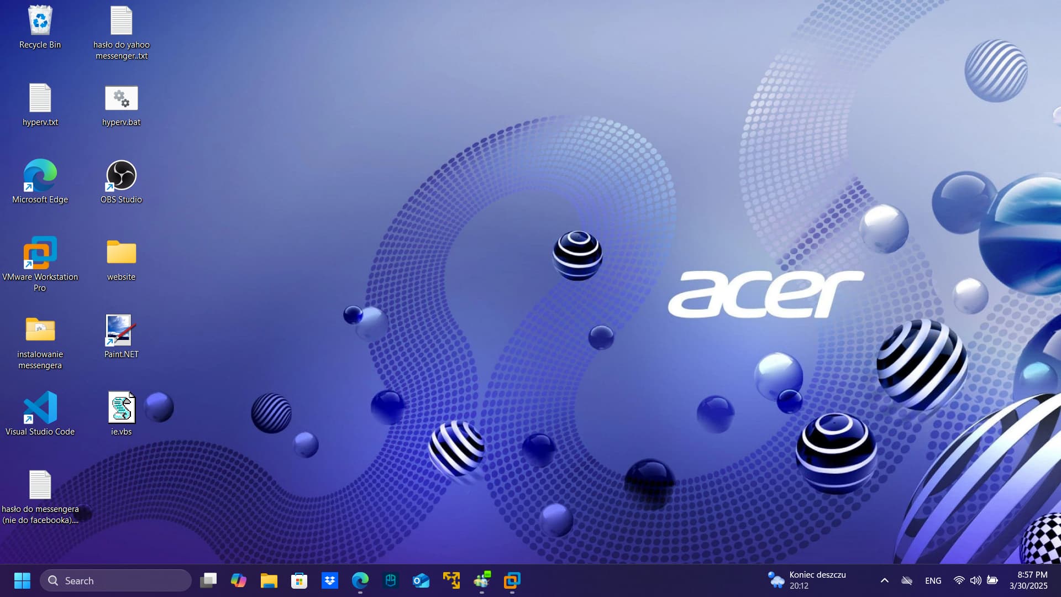Select the OBS Studio desktop shortcut
Image resolution: width=1061 pixels, height=597 pixels.
point(121,182)
